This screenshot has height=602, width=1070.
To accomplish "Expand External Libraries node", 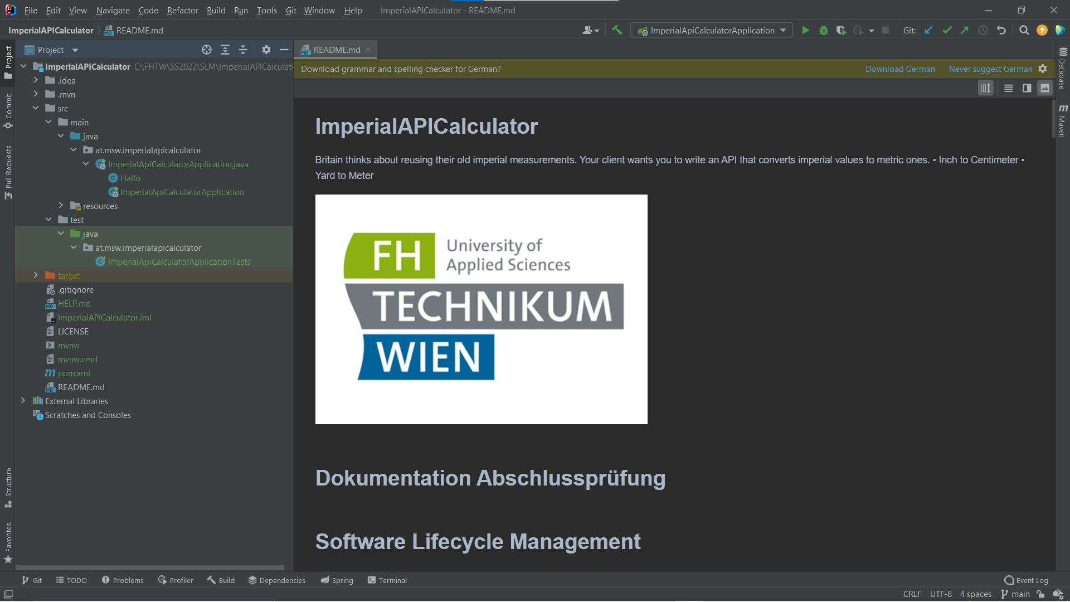I will [23, 401].
